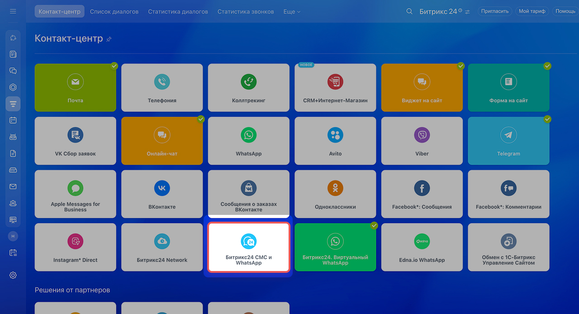The height and width of the screenshot is (314, 579).
Task: Expand the Еще dropdown menu
Action: (292, 11)
